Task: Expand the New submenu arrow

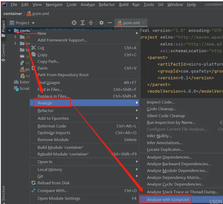Action: pyautogui.click(x=137, y=33)
